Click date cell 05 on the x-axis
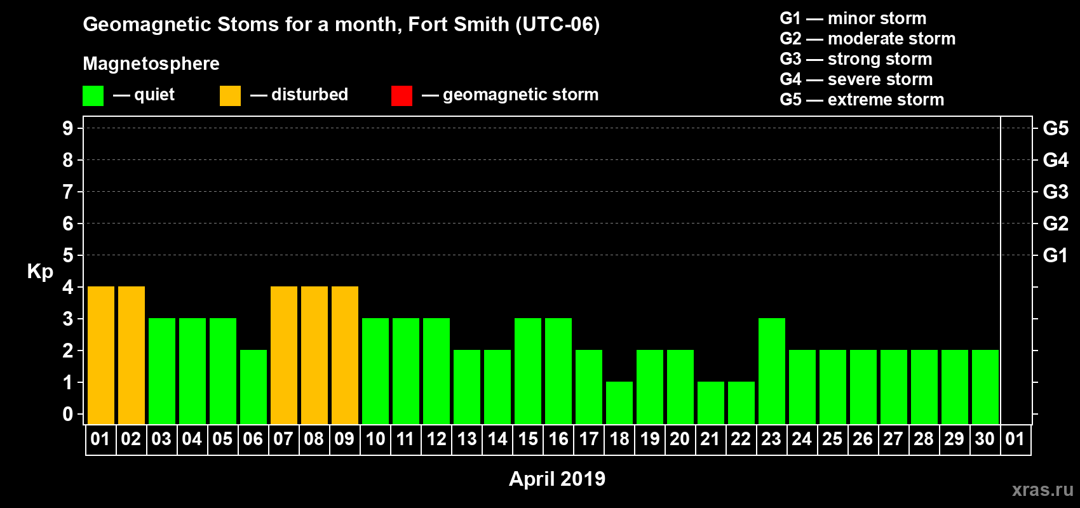 (x=223, y=439)
